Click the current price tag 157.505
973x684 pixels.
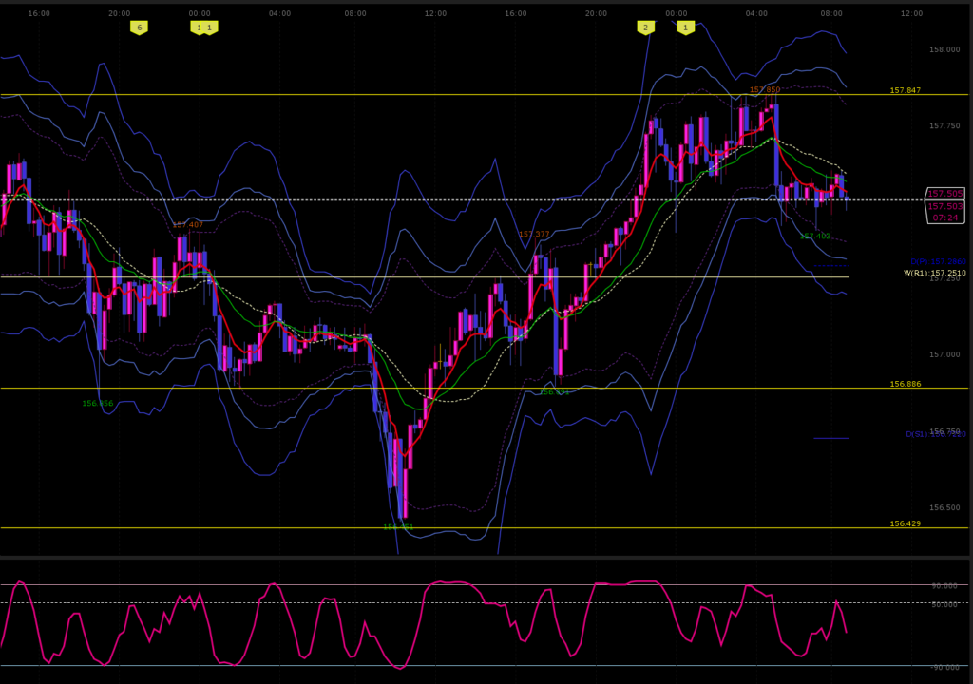pyautogui.click(x=944, y=194)
